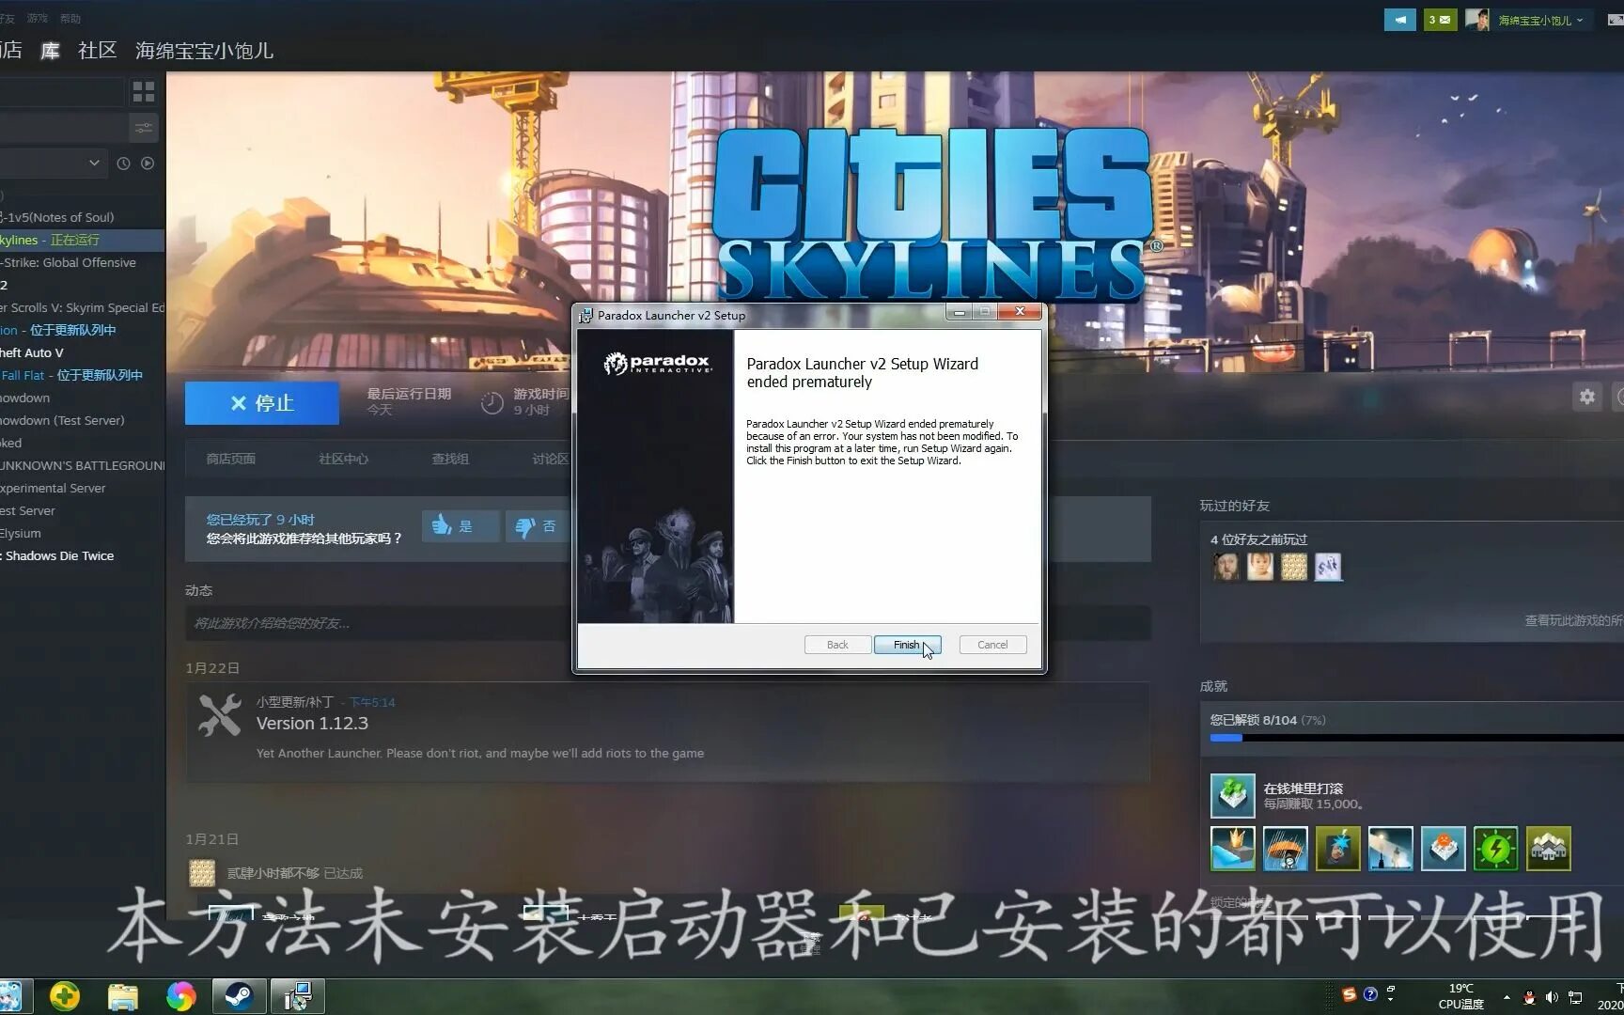1624x1015 pixels.
Task: Click the fourth friend avatar who played
Action: (x=1328, y=566)
